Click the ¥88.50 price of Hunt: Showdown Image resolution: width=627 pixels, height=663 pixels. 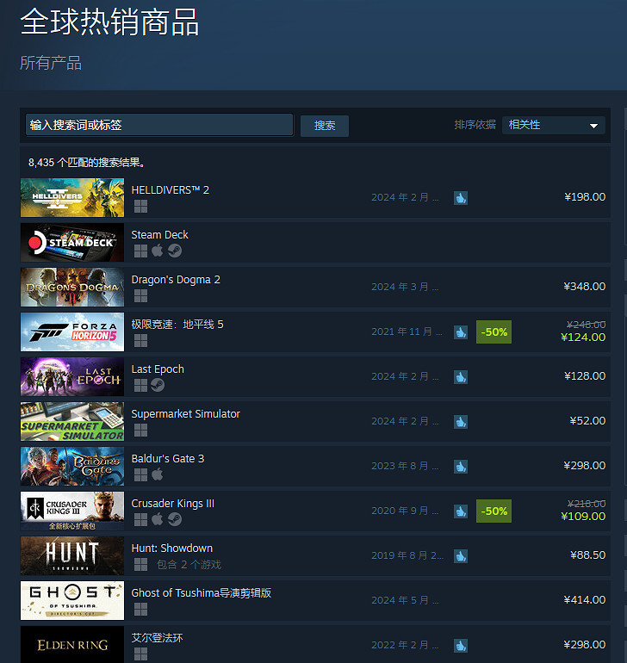[587, 555]
